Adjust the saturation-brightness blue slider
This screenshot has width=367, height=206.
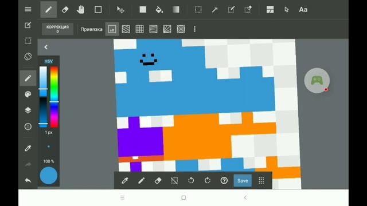click(x=43, y=97)
